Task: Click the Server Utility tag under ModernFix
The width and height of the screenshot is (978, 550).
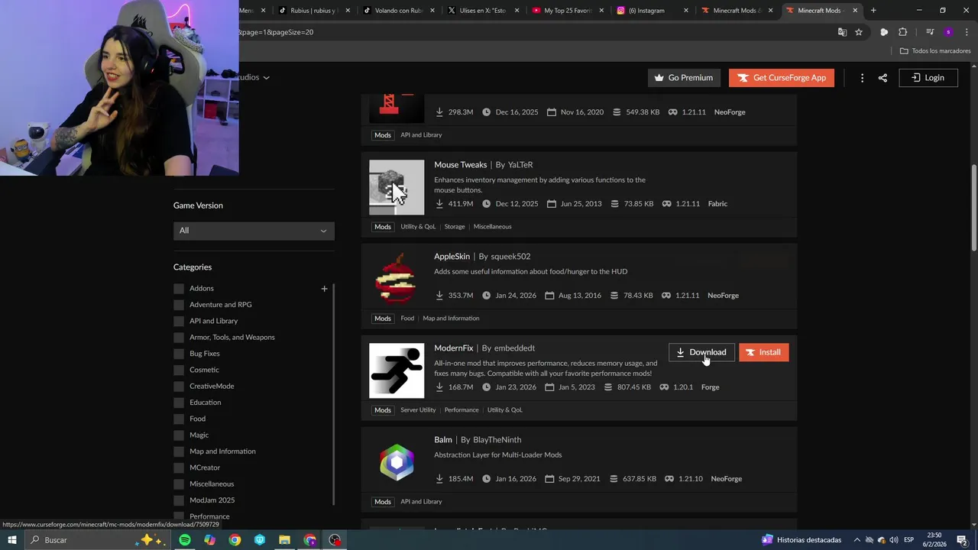Action: [x=418, y=410]
